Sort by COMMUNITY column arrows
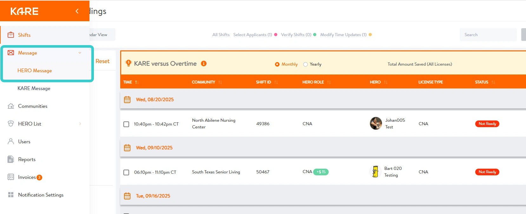Viewport: 526px width, 214px height. [x=220, y=82]
